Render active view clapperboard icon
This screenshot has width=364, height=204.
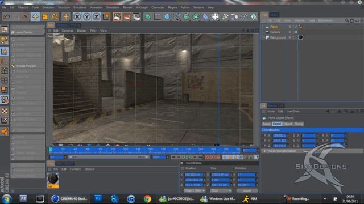[x=117, y=16]
